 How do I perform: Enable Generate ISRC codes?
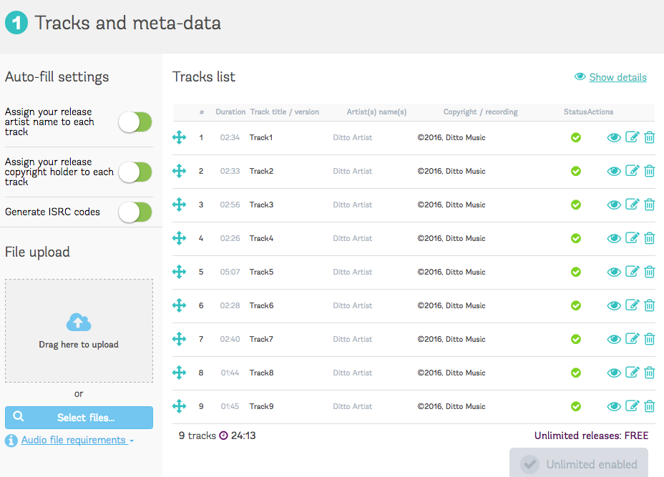pyautogui.click(x=135, y=212)
